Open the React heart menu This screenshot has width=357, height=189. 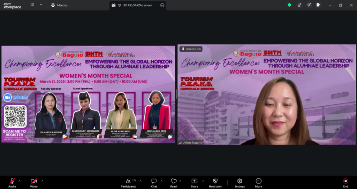[x=174, y=183]
